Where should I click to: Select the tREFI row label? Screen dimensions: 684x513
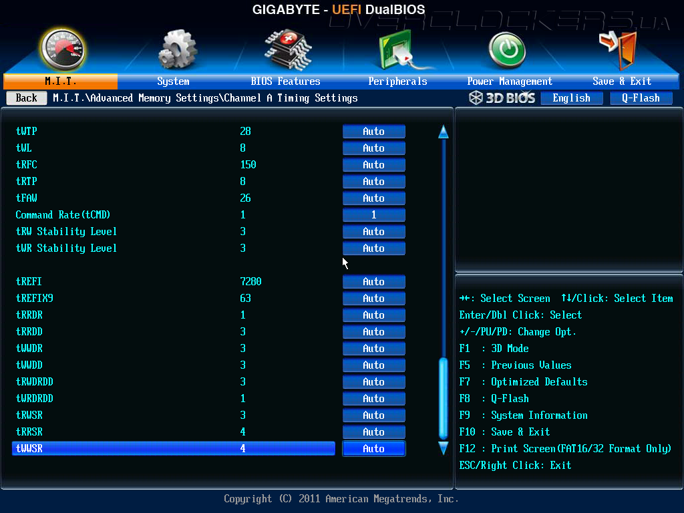pos(29,281)
